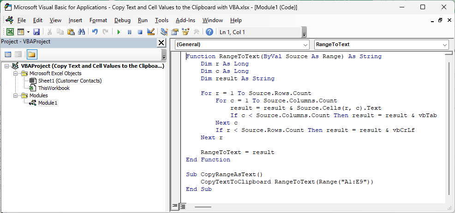455x213 pixels.
Task: Switch to Procedure View button
Action: pos(175,207)
